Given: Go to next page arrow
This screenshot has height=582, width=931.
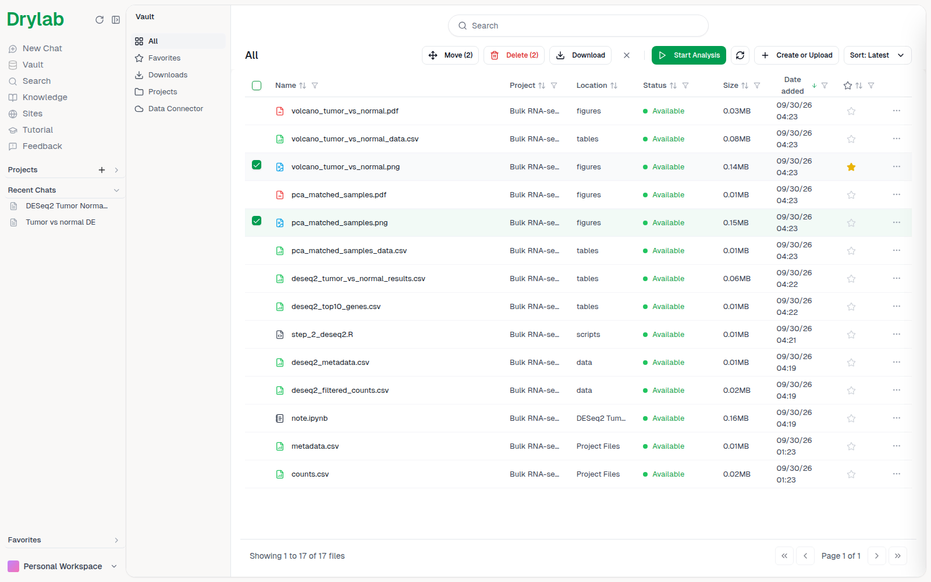Looking at the screenshot, I should (877, 556).
